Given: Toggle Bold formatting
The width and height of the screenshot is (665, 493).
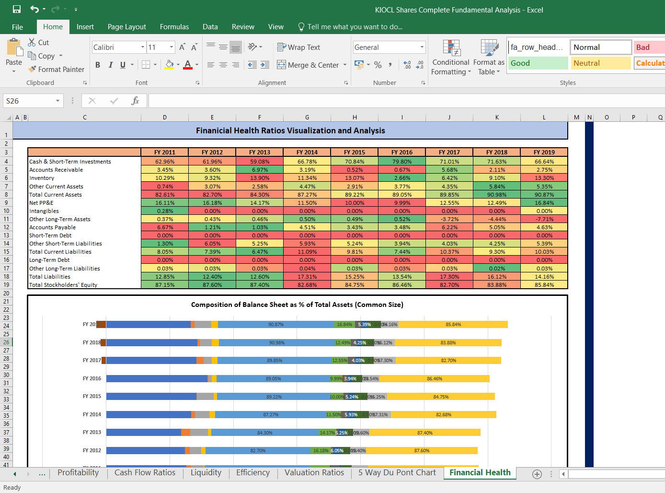Looking at the screenshot, I should point(98,65).
